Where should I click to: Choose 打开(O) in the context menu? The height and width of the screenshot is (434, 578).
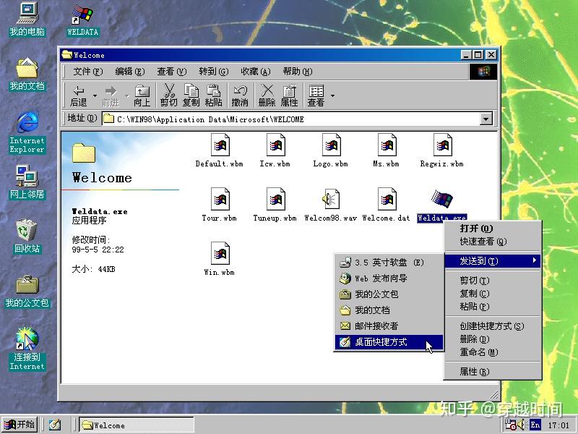[x=493, y=229]
